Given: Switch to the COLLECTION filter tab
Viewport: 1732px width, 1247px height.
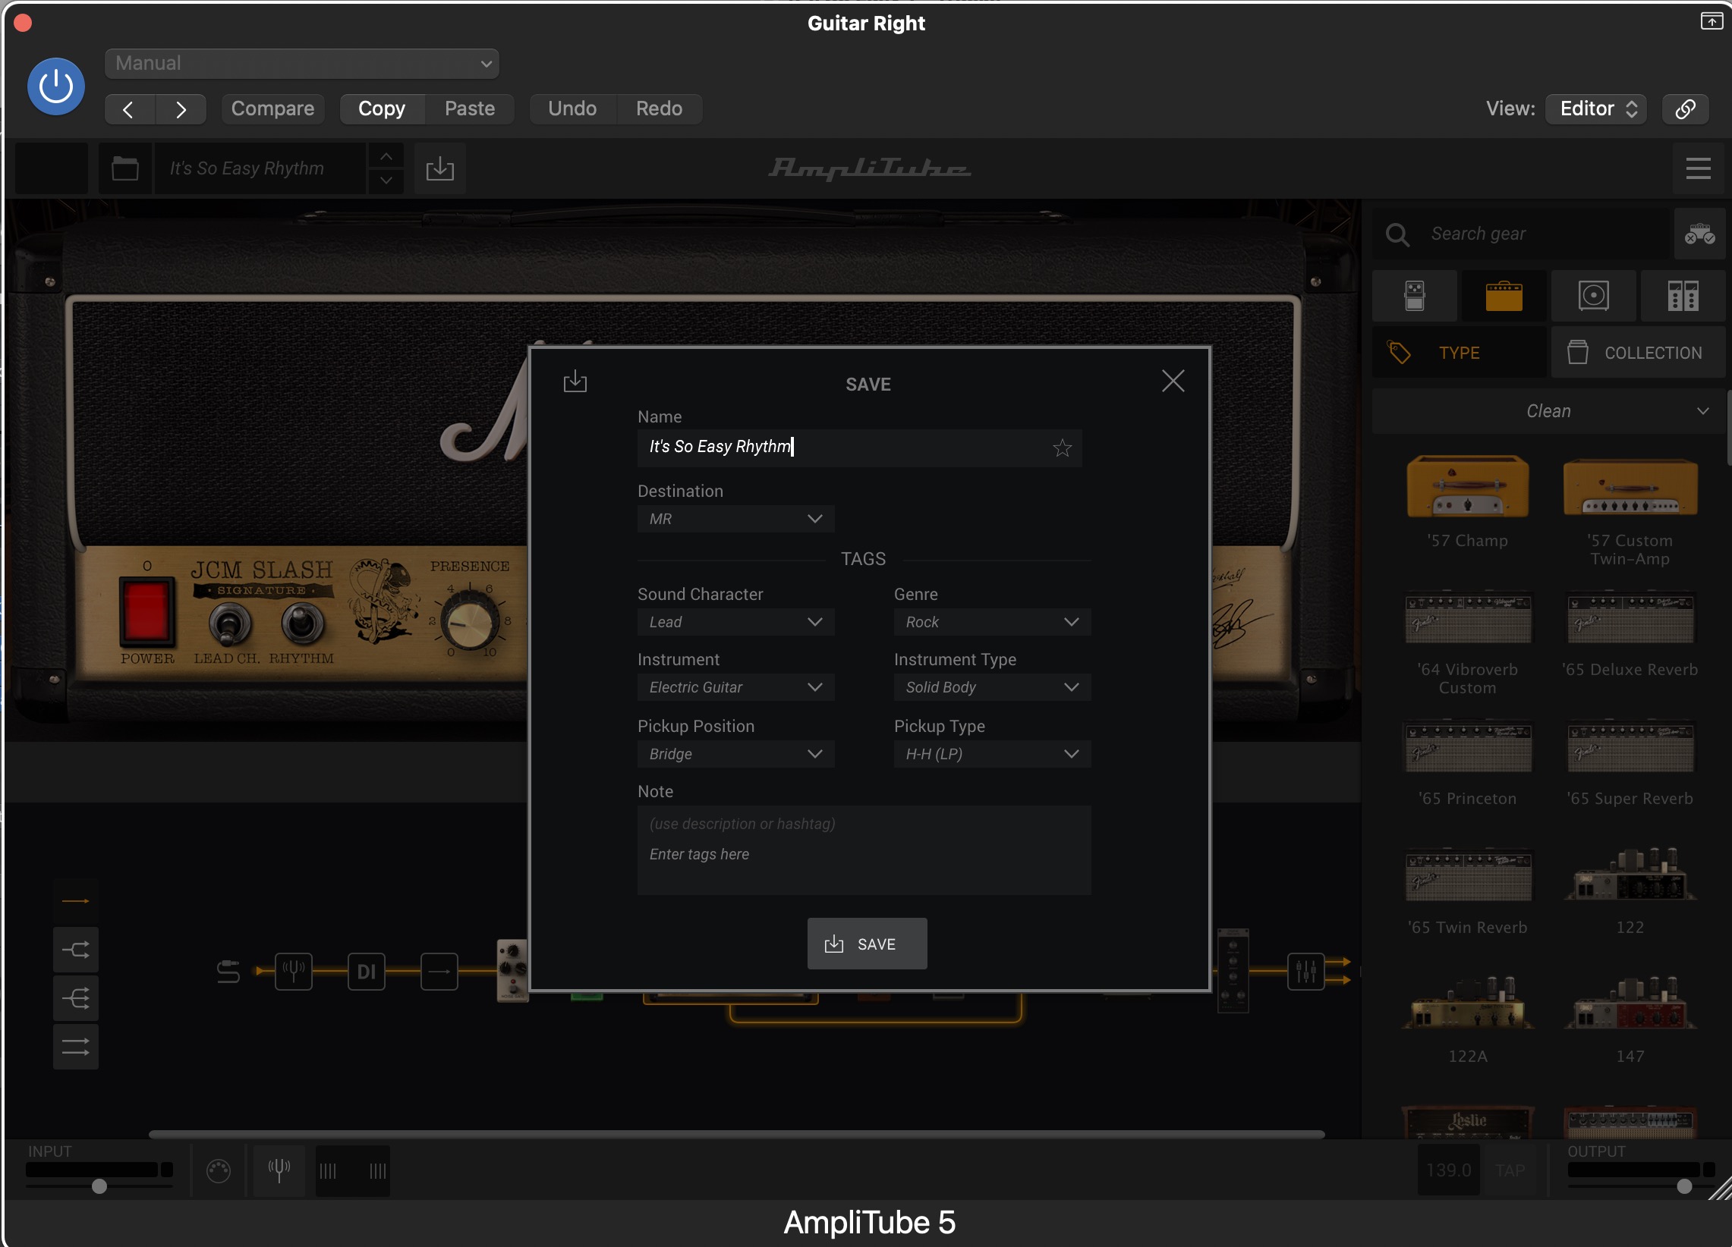Looking at the screenshot, I should coord(1639,353).
